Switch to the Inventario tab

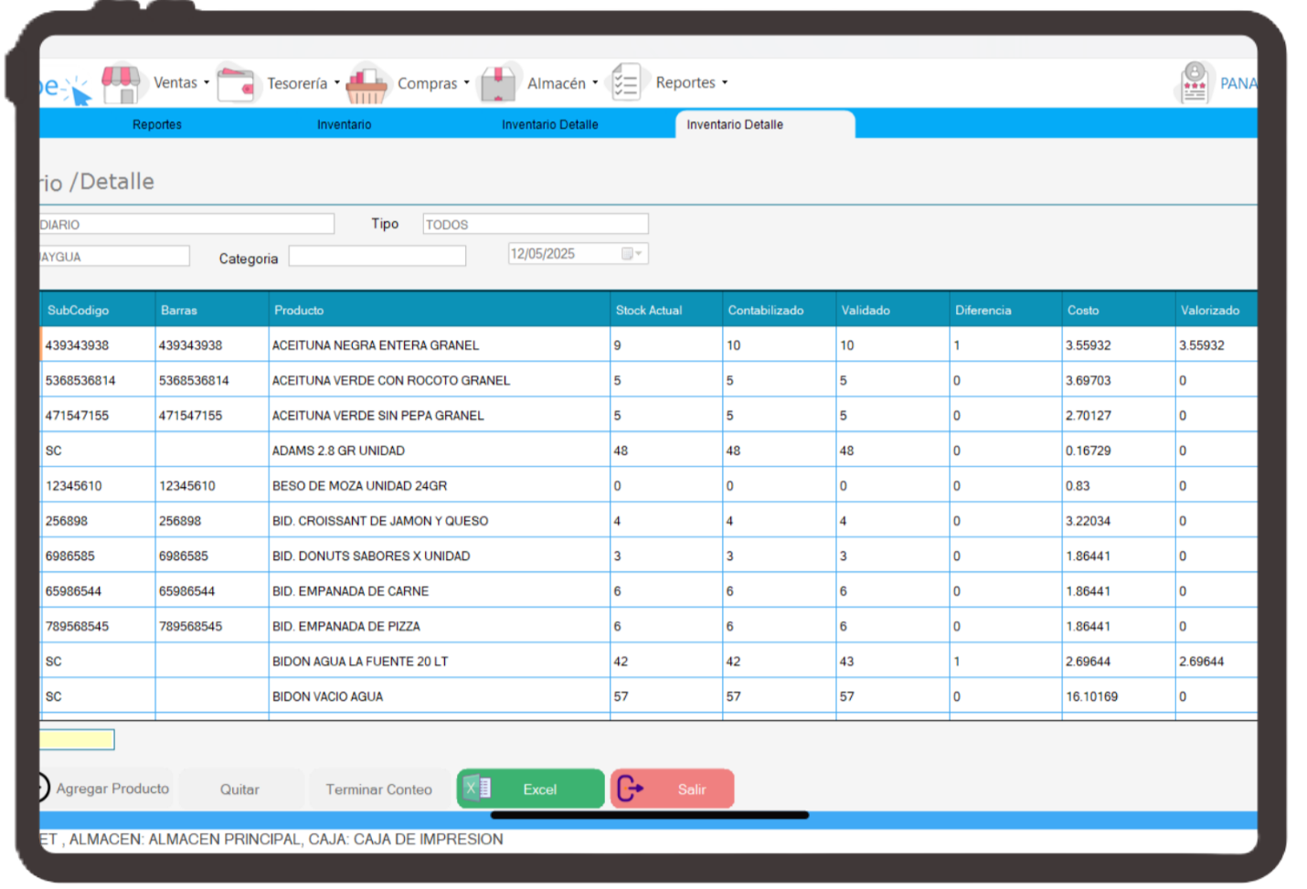[344, 124]
